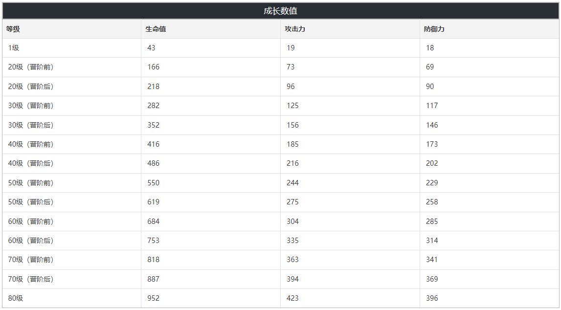Click the 1级 row label
This screenshot has height=310, width=561.
tap(14, 48)
